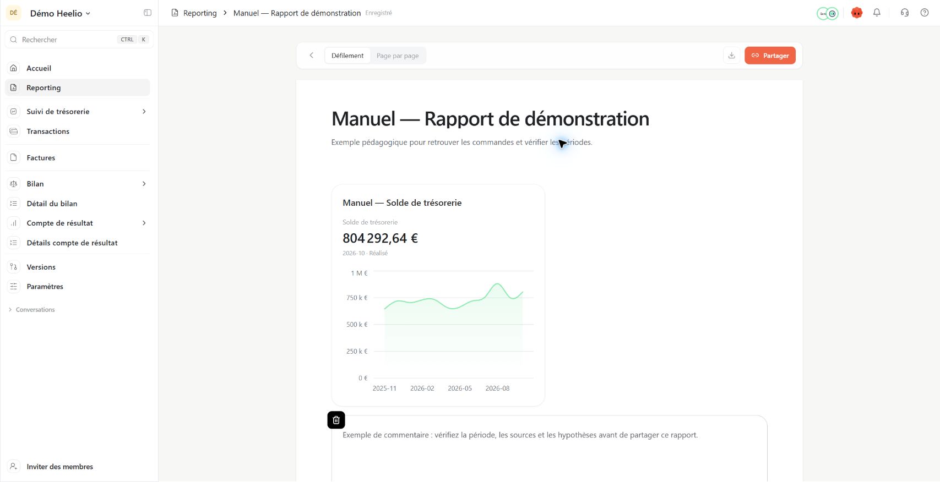This screenshot has height=482, width=940.
Task: Open Détails compte de résultat
Action: coord(77,243)
